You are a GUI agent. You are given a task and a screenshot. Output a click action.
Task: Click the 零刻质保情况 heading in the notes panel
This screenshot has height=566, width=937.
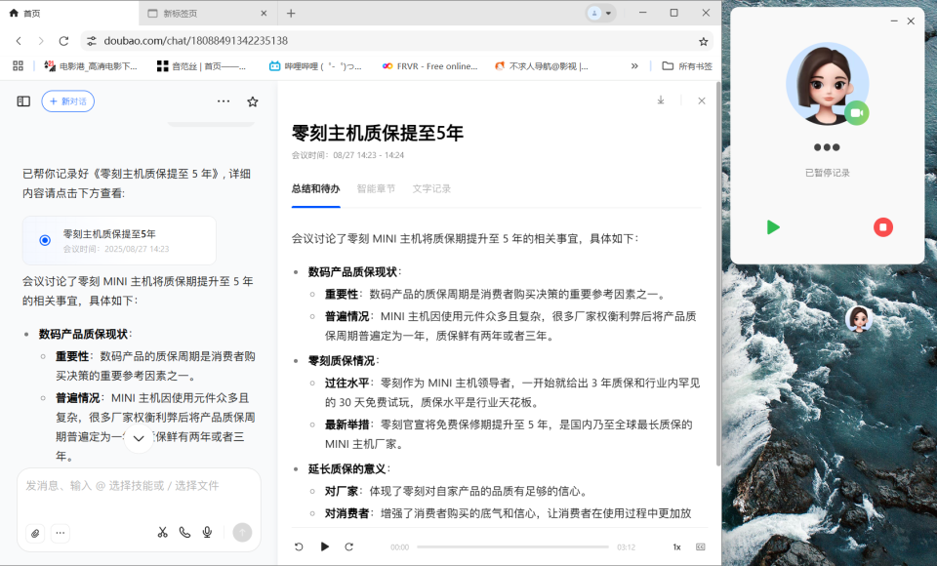[344, 360]
